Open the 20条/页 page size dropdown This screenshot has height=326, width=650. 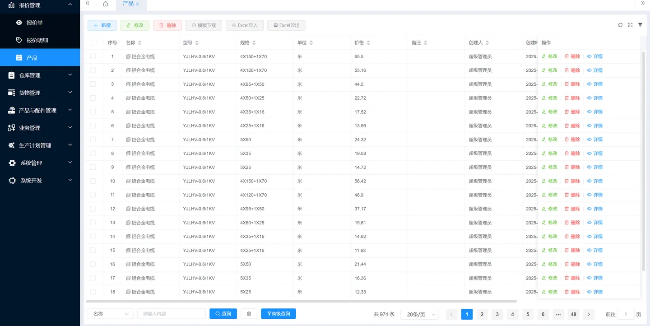[x=419, y=314]
